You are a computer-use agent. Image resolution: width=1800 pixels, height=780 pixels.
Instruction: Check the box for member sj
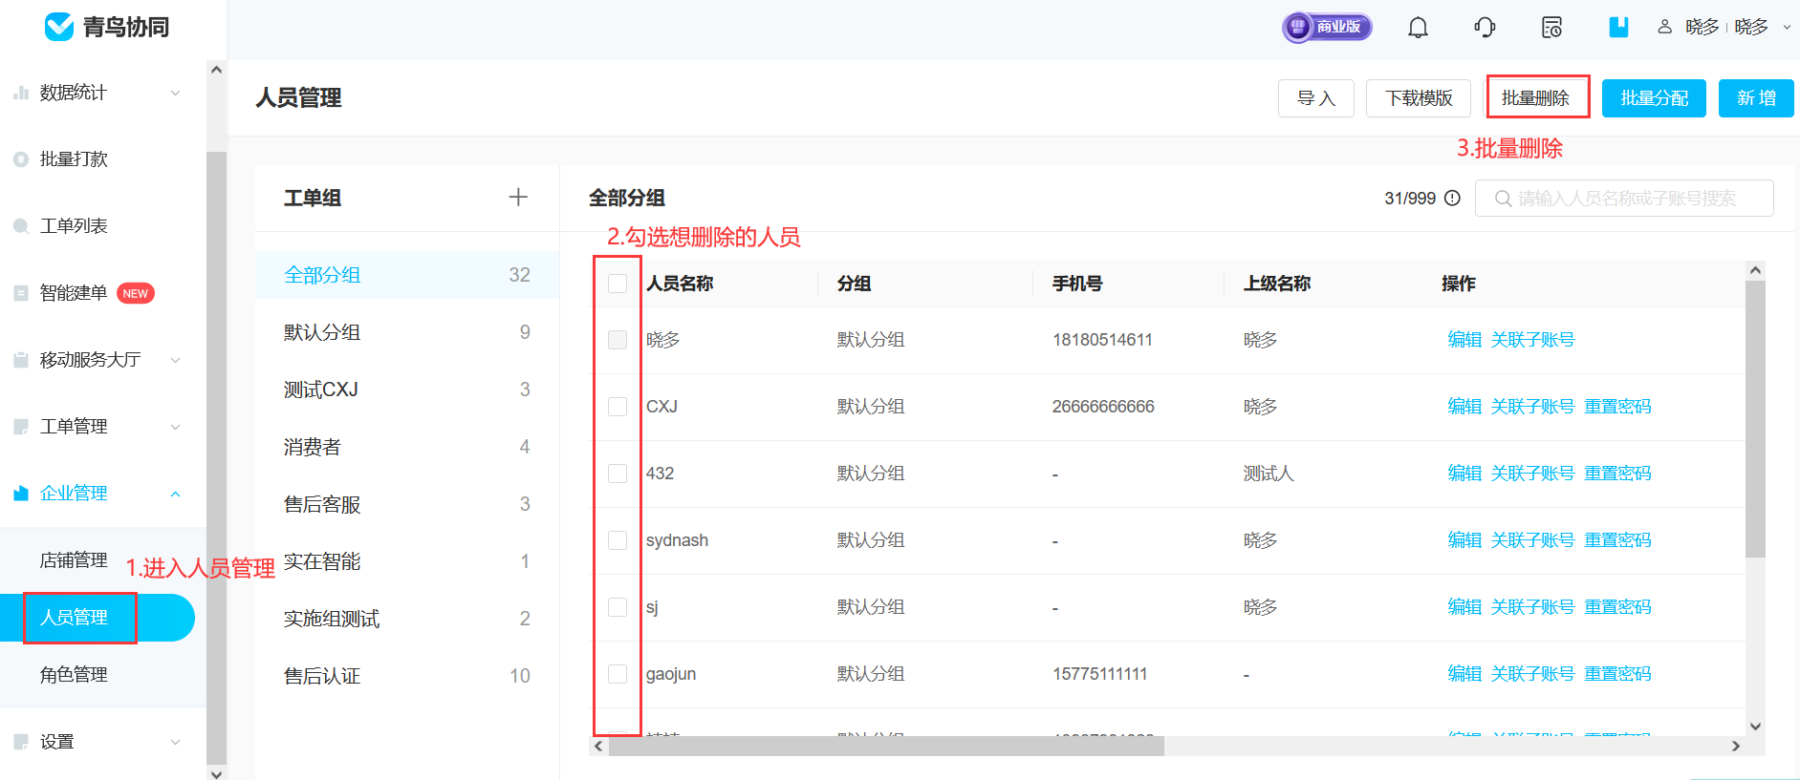point(618,607)
